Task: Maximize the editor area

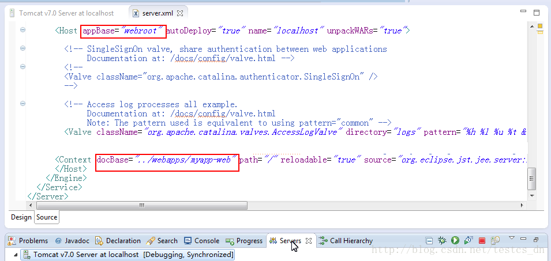Action: point(536,13)
